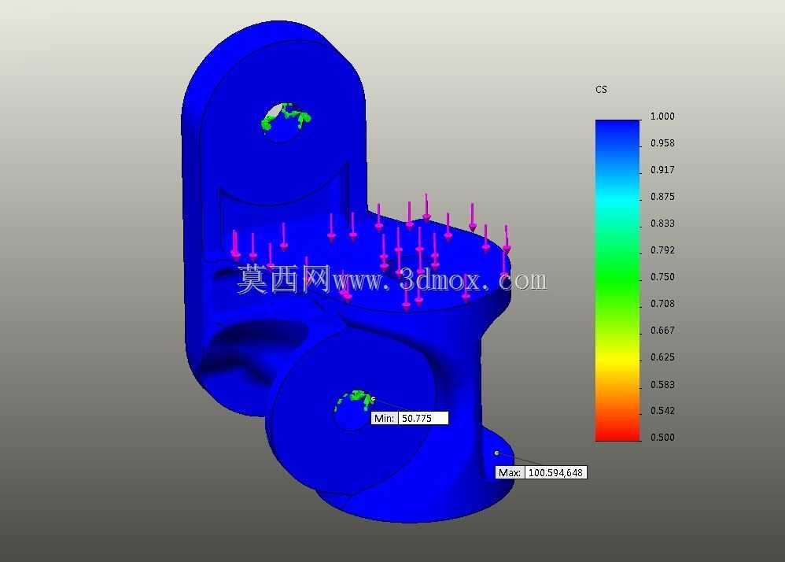Click legend value 0.542
Viewport: 785px width, 562px height.
[662, 411]
